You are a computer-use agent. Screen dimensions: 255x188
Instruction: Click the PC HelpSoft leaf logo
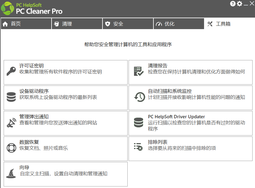(7, 8)
